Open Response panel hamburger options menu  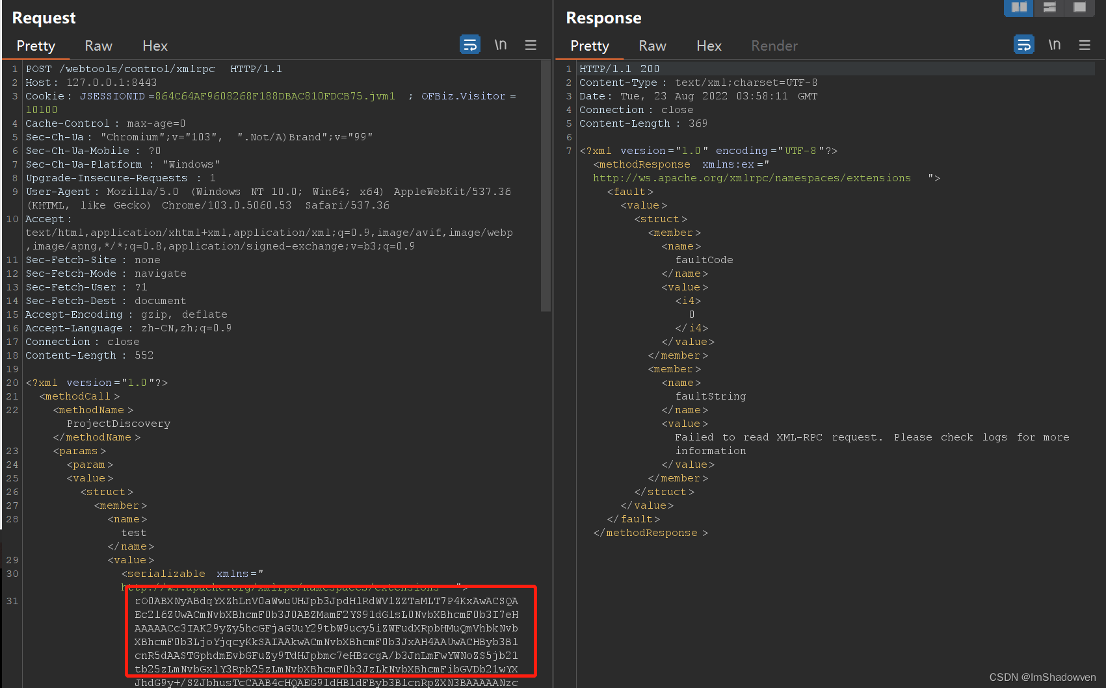1085,45
